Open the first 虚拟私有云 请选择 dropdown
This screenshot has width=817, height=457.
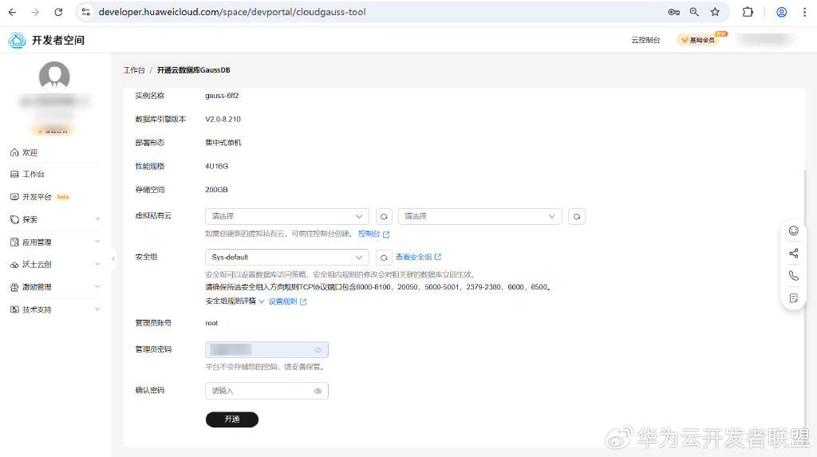click(x=287, y=216)
